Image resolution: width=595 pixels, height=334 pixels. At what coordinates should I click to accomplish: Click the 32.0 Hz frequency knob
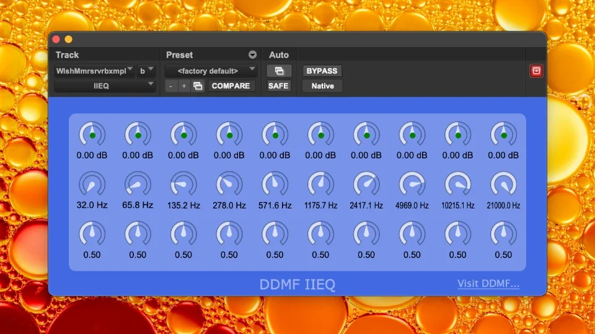click(92, 184)
